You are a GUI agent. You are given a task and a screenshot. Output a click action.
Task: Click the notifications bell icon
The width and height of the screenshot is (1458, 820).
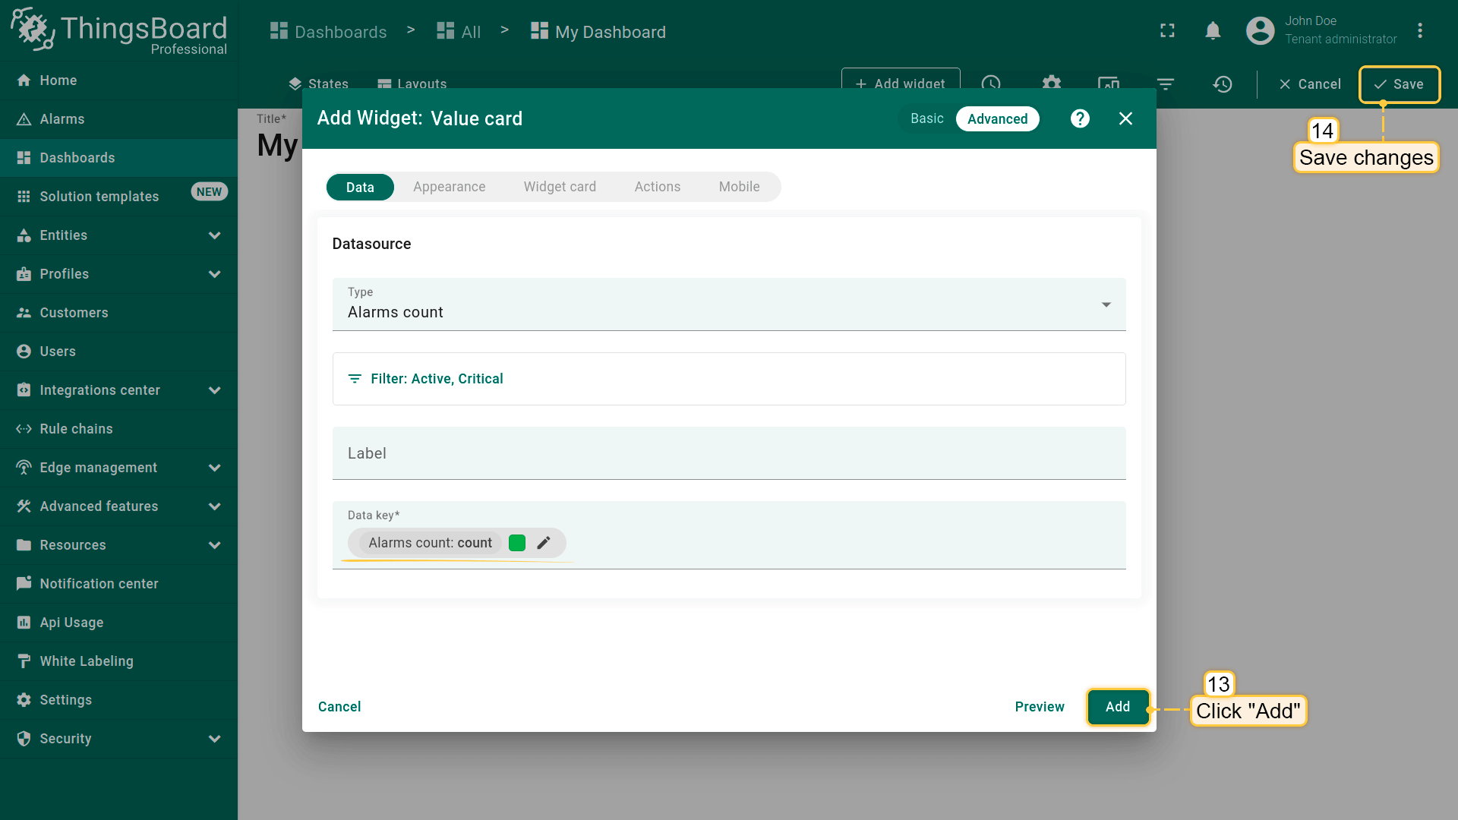pyautogui.click(x=1213, y=31)
